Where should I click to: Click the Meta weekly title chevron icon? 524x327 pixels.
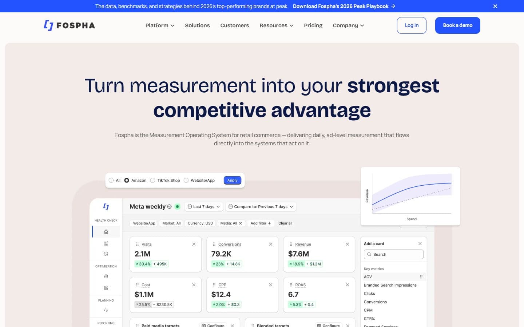point(169,207)
